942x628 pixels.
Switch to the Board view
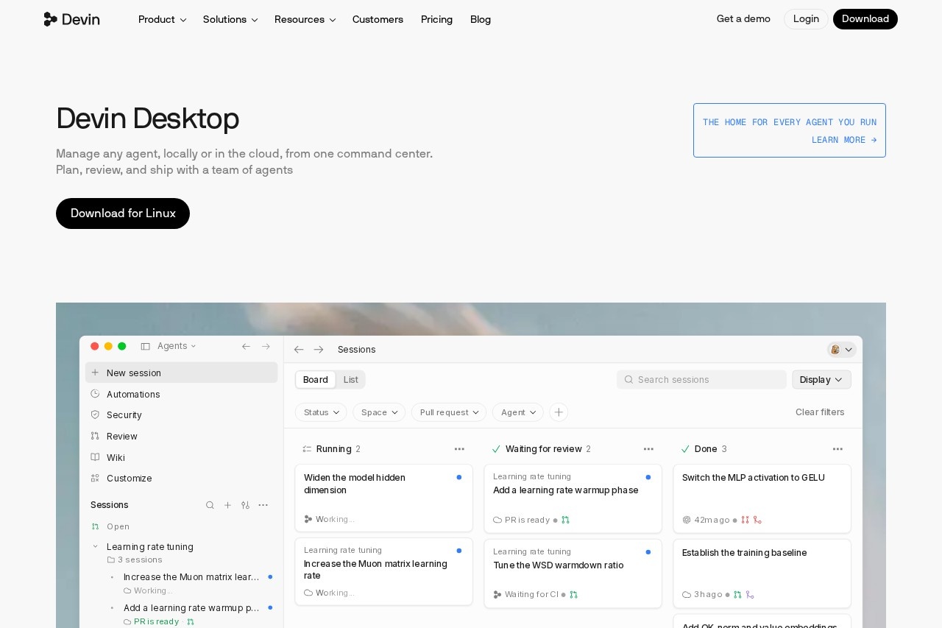coord(316,380)
